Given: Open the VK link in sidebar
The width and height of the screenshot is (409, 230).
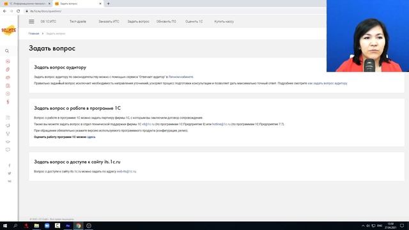Looking at the screenshot, I should click(10, 181).
